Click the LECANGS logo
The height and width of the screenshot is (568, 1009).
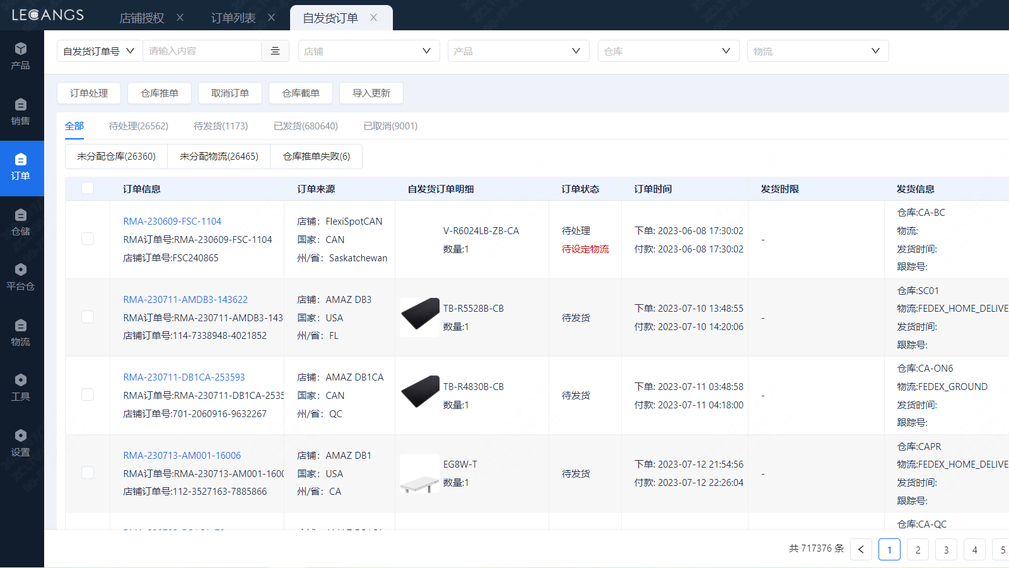click(48, 15)
